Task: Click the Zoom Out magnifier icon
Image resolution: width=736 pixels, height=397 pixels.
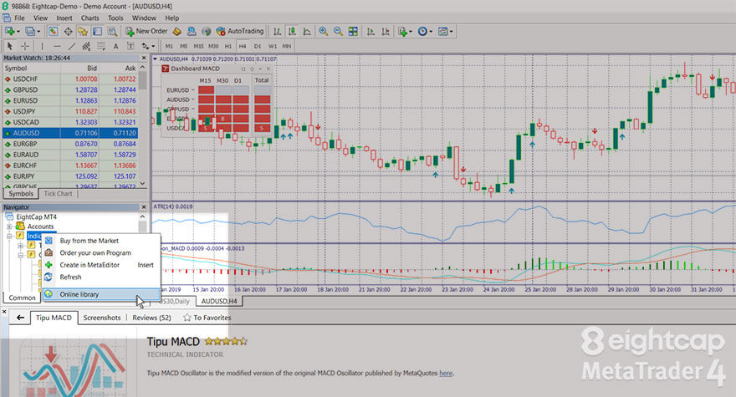Action: tap(338, 32)
